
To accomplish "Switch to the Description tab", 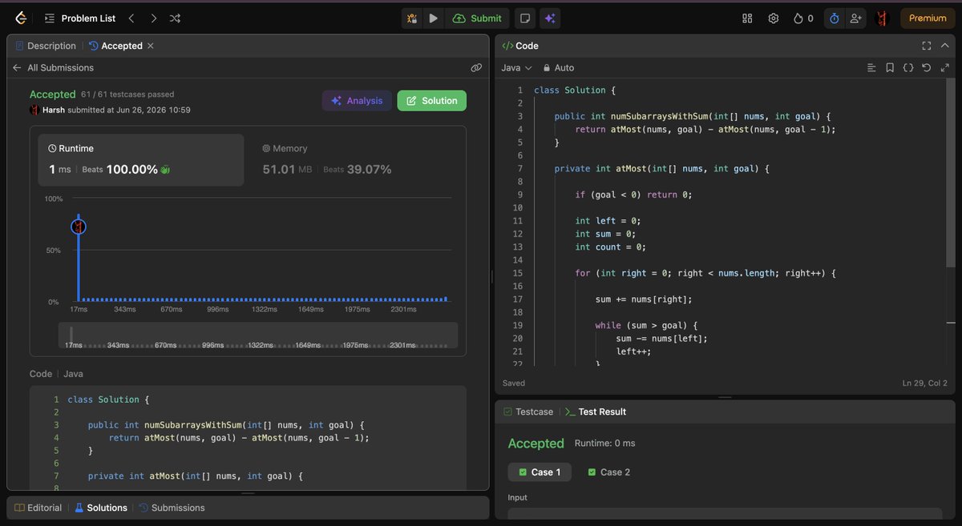I will click(46, 46).
